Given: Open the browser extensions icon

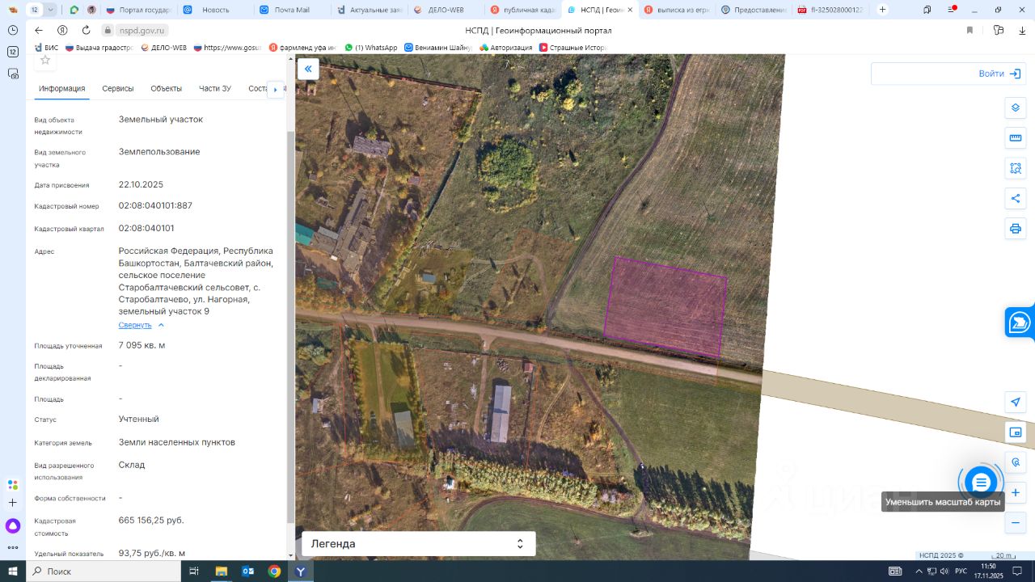Looking at the screenshot, I should (x=999, y=30).
